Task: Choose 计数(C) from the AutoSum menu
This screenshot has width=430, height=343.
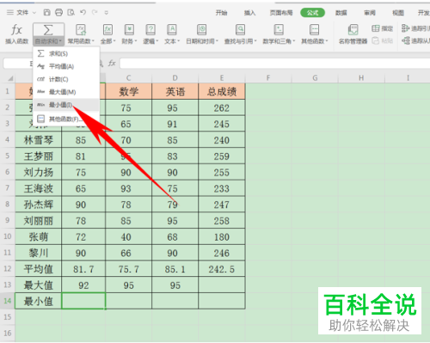Action: pos(66,79)
